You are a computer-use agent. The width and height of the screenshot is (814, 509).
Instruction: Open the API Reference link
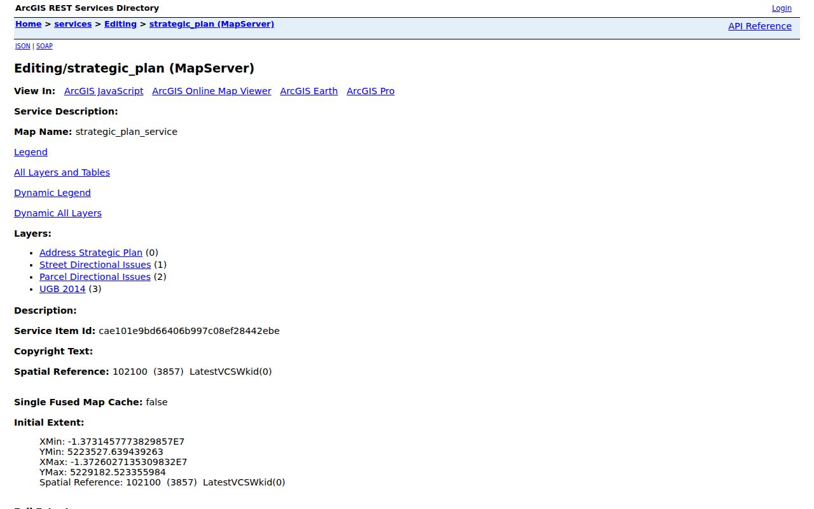pyautogui.click(x=760, y=26)
